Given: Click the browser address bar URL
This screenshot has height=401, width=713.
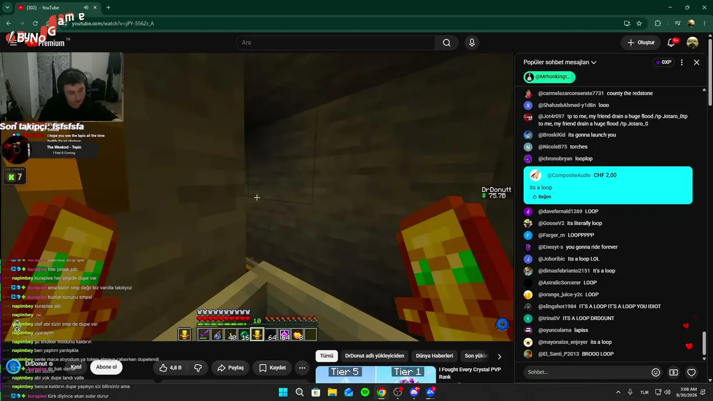Looking at the screenshot, I should (x=113, y=23).
